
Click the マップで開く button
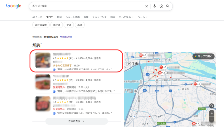[x=204, y=56]
